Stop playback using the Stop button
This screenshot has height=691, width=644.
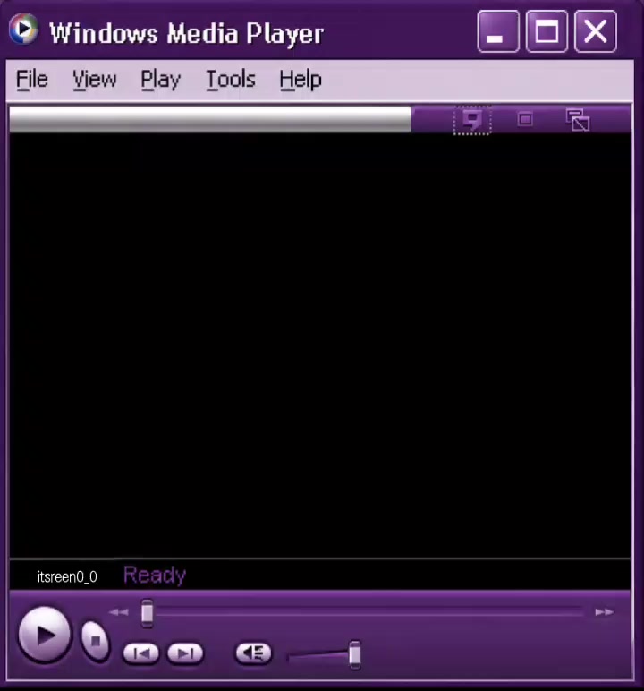point(96,641)
